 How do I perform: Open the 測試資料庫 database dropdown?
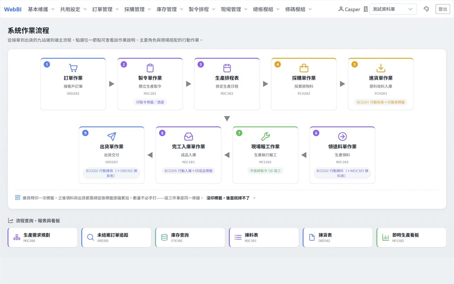pyautogui.click(x=393, y=9)
